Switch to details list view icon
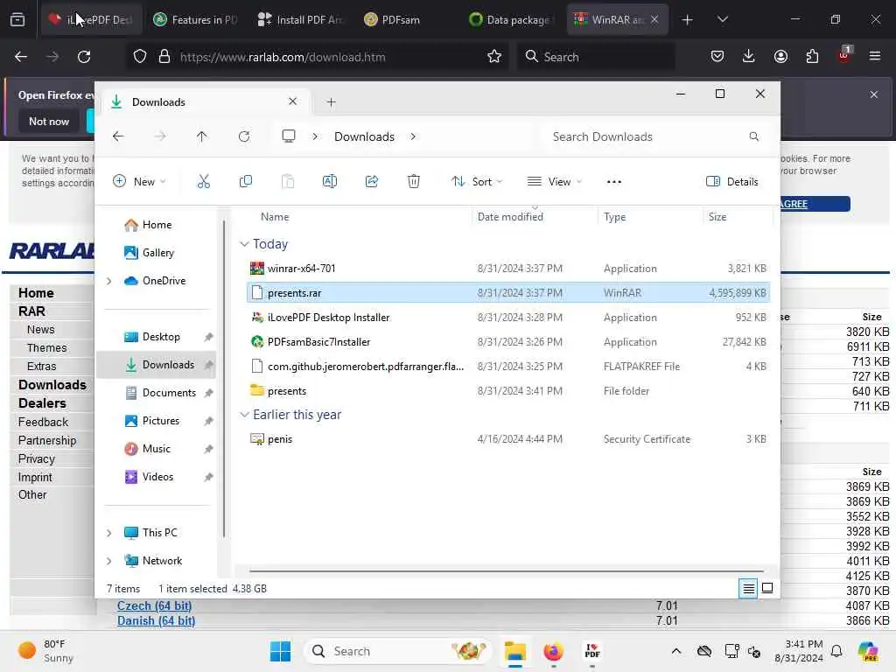 [x=748, y=588]
